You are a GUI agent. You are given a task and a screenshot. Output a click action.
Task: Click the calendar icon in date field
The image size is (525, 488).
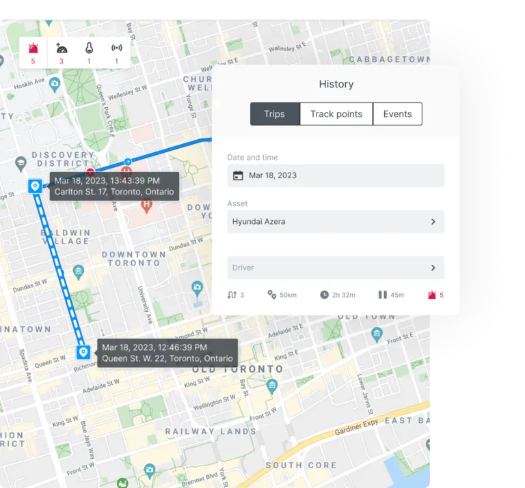coord(238,175)
